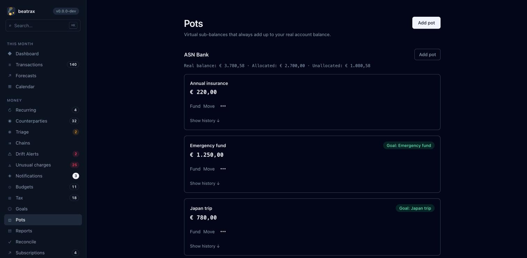Click the Unusual charges 25 badge
Screen dimensions: 527x258
coord(74,165)
